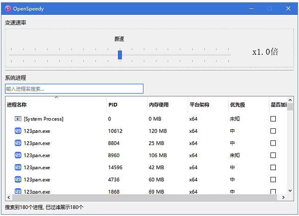Screen dimensions: 299x216
Task: Sort processes by PID column header
Action: coord(113,105)
